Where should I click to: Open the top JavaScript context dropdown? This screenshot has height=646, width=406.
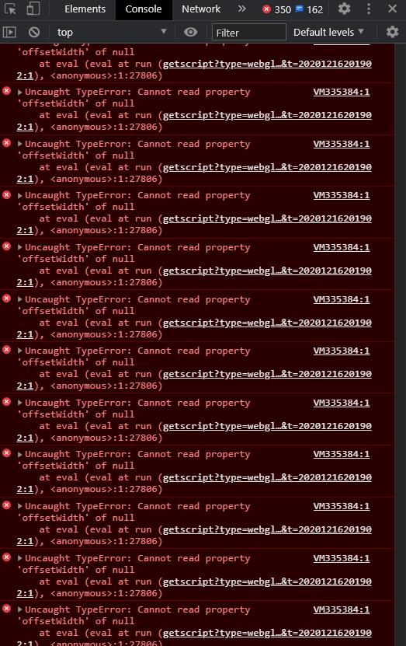pyautogui.click(x=111, y=32)
